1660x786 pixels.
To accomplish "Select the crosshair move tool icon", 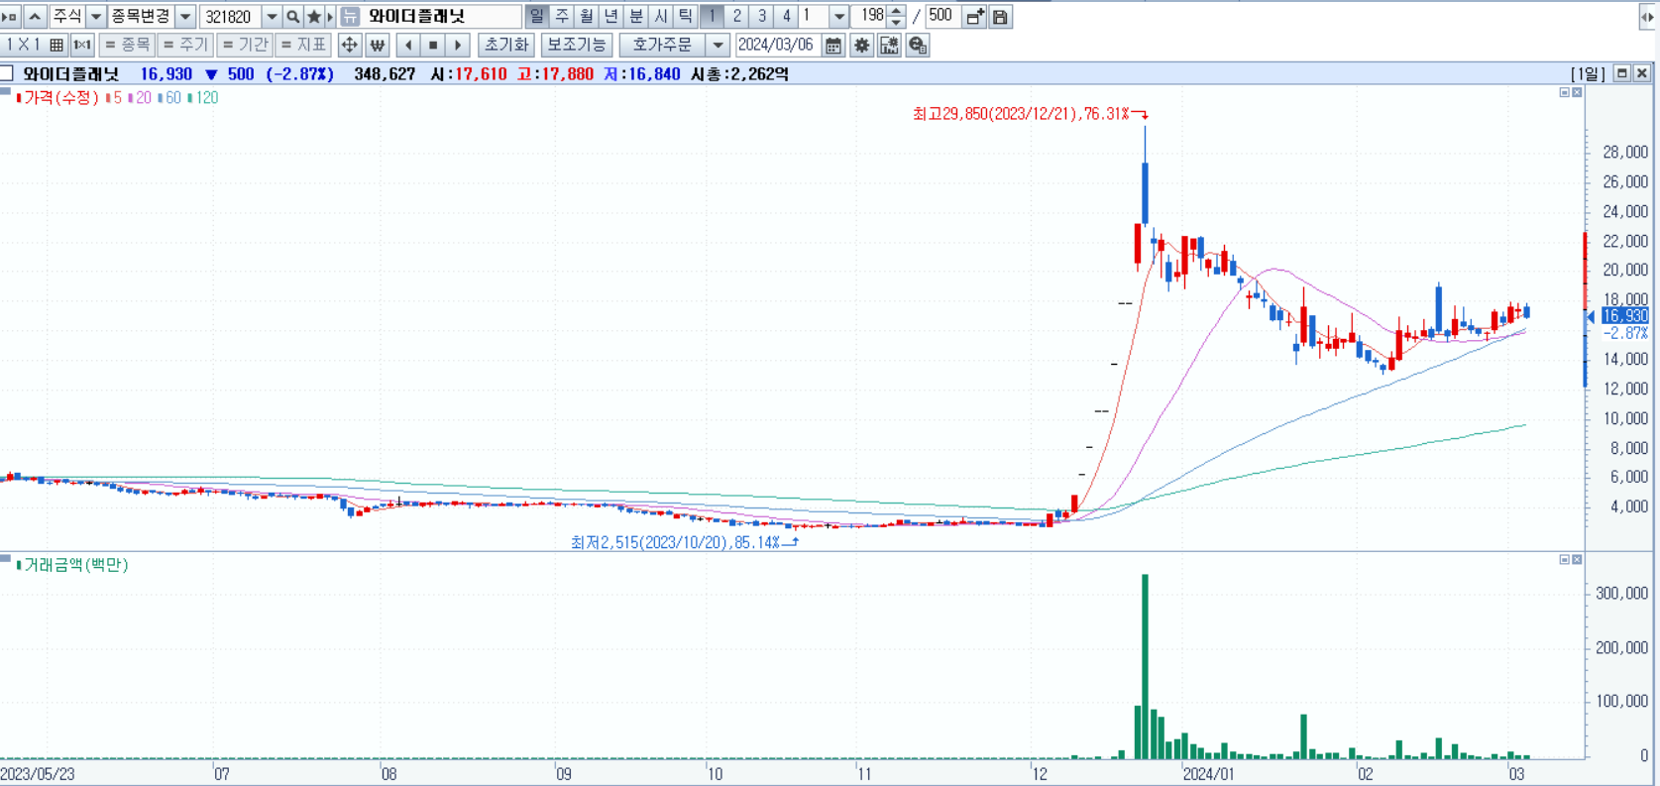I will 350,45.
